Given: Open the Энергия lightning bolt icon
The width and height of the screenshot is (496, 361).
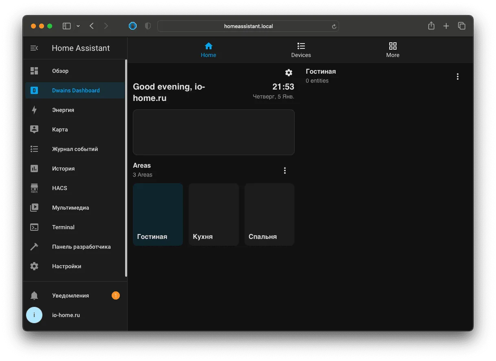Looking at the screenshot, I should (34, 110).
